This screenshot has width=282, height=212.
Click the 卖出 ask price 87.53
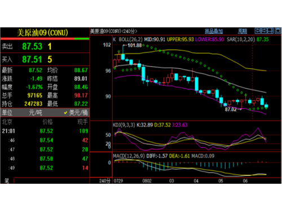32,46
